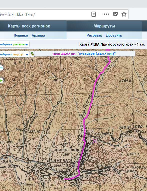Click the layers icon beside track label

tap(32, 54)
